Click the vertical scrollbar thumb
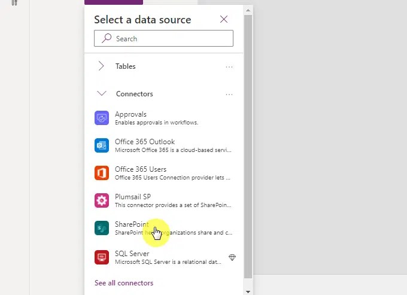The image size is (407, 295). pos(248,147)
